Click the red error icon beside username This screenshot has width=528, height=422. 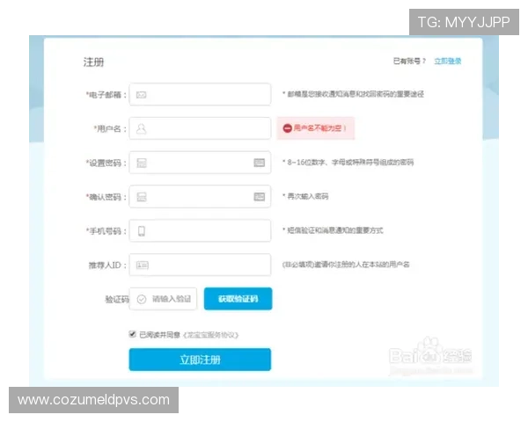tap(287, 128)
